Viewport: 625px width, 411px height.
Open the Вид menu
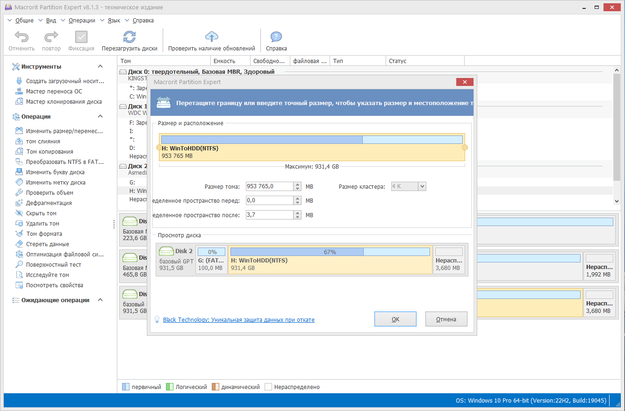click(x=51, y=21)
